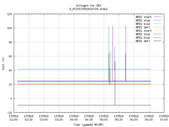Click the x-axis label 'Time (yymmdd HH:MM)'
The height and width of the screenshot is (127, 169).
click(88, 125)
